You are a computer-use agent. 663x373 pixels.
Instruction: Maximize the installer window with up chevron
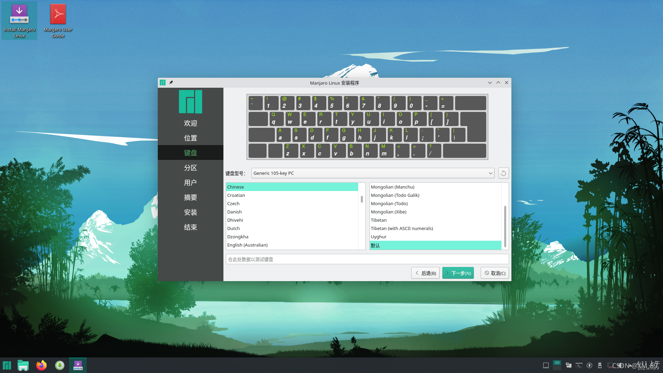[498, 83]
